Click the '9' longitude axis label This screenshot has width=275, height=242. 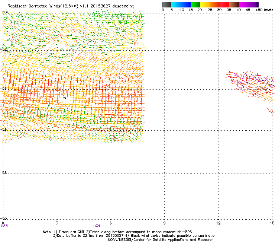(164, 223)
